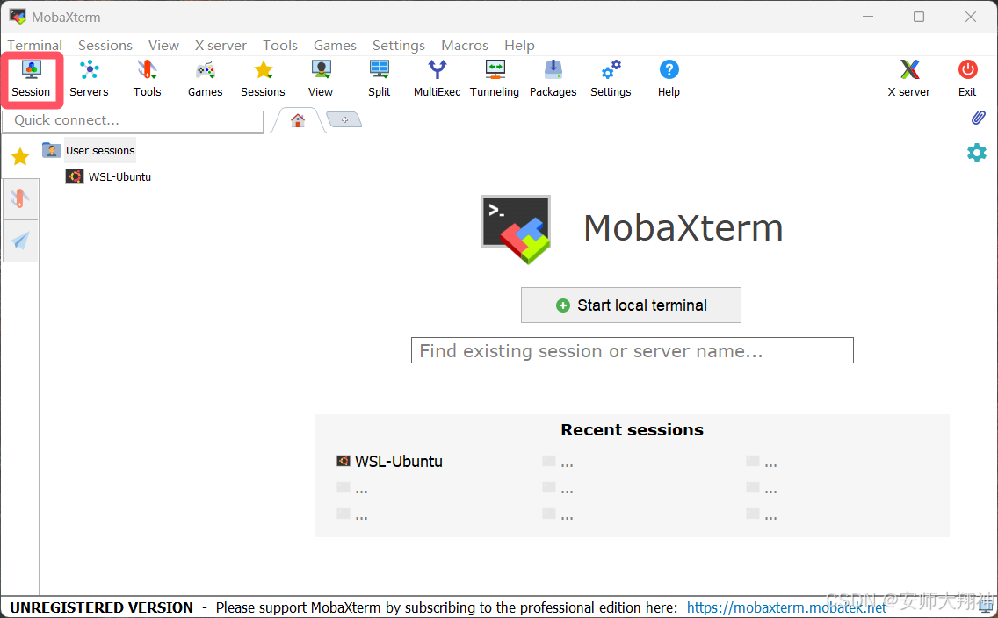Open the MultiExec toolbar icon
Viewport: 998px width, 618px height.
coord(437,78)
